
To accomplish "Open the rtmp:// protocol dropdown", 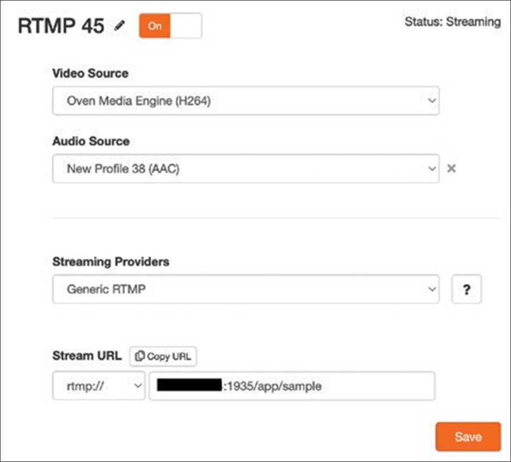I will coord(98,387).
